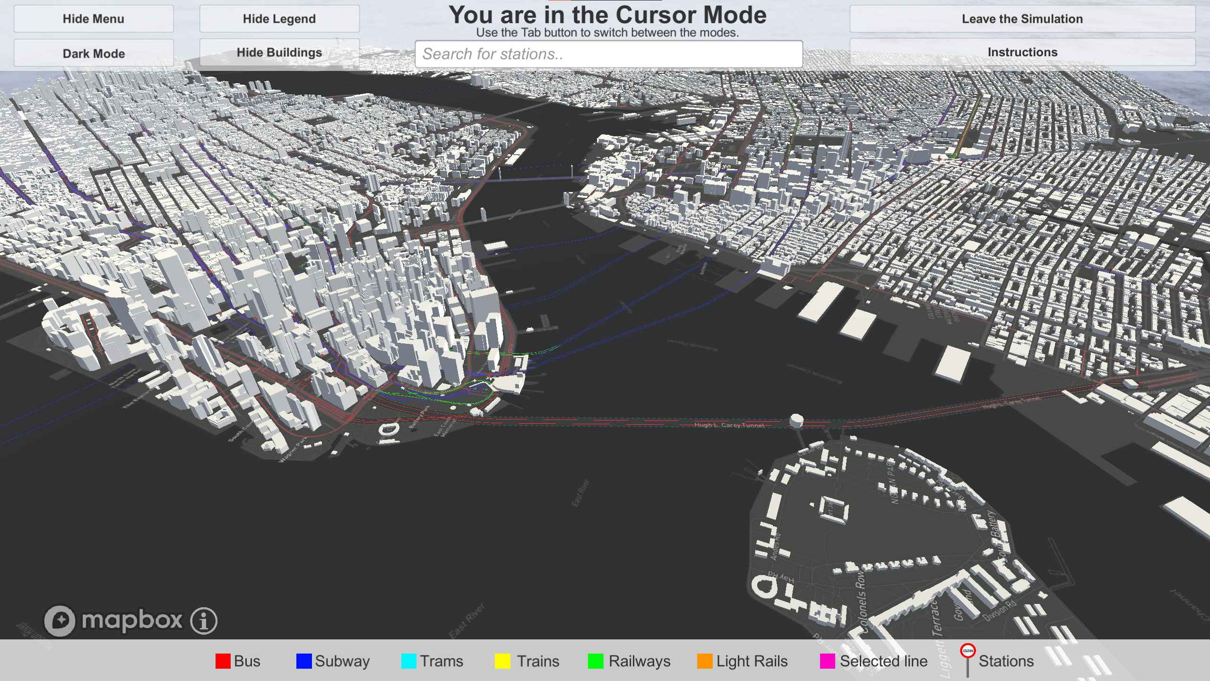Viewport: 1210px width, 681px height.
Task: Click the Mapbox info icon
Action: pos(204,620)
